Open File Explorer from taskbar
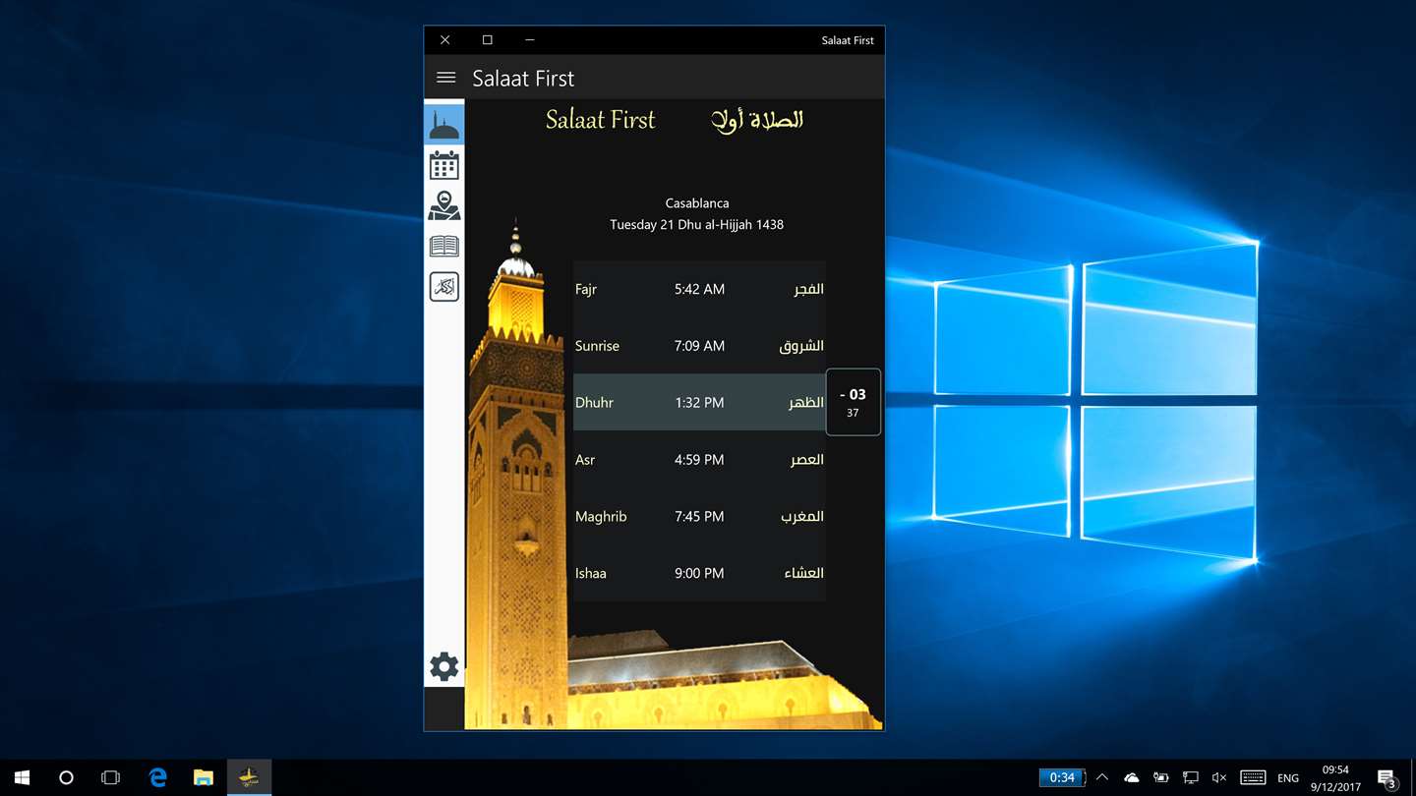 (x=204, y=777)
